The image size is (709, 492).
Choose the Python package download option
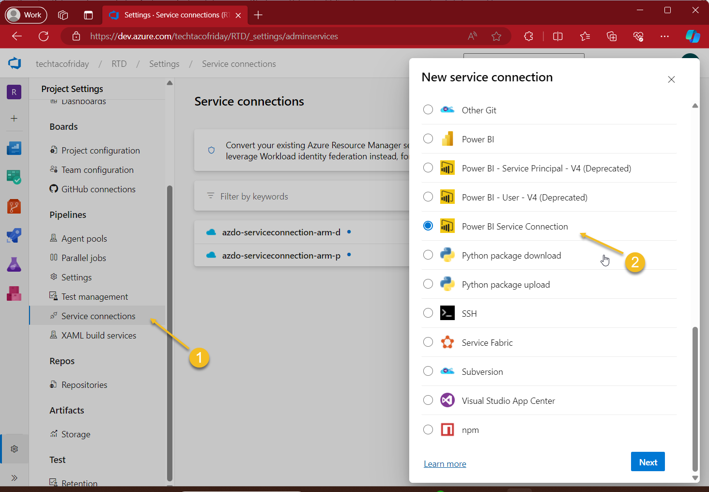click(x=428, y=255)
